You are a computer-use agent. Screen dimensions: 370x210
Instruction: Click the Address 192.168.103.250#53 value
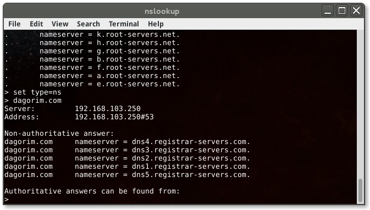click(x=114, y=117)
